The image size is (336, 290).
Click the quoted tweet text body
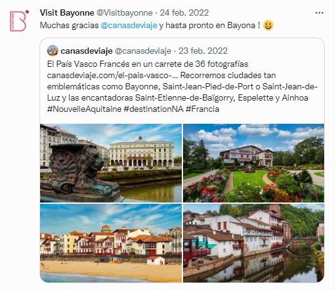(x=182, y=86)
